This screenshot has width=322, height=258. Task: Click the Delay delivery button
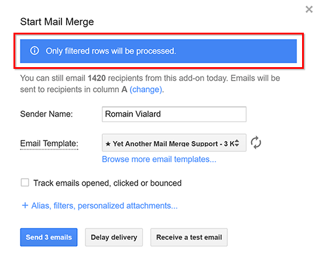tap(114, 237)
